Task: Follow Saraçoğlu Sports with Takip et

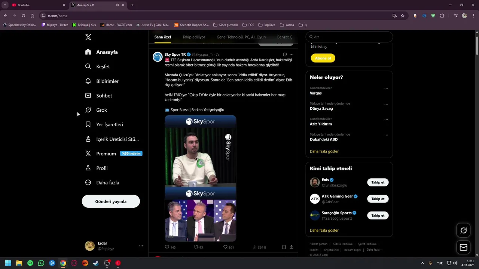Action: (378, 216)
